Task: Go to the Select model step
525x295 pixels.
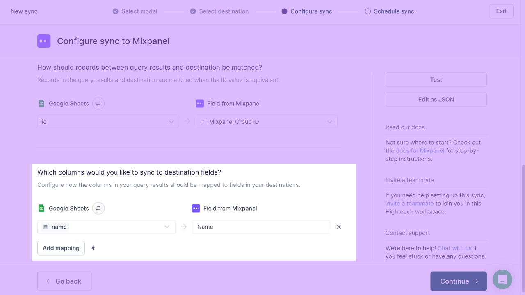Action: pyautogui.click(x=135, y=11)
